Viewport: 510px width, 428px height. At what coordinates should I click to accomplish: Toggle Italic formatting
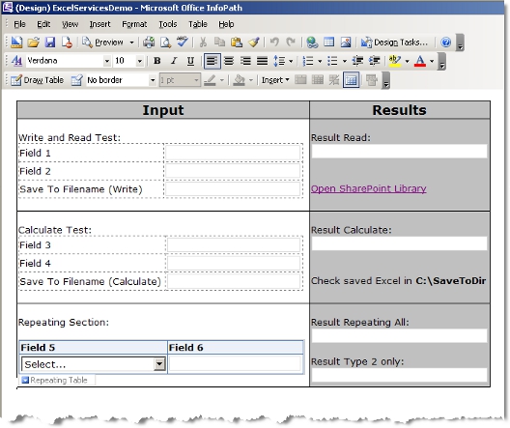[x=174, y=61]
